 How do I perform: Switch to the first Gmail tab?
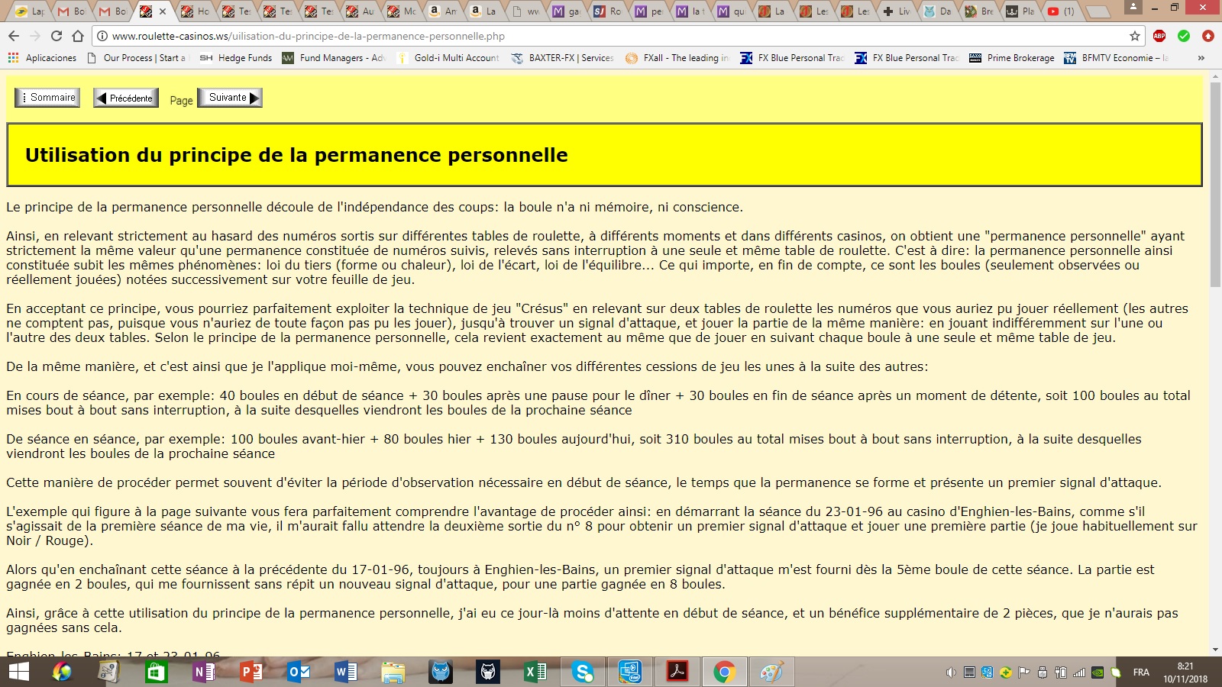click(x=71, y=11)
